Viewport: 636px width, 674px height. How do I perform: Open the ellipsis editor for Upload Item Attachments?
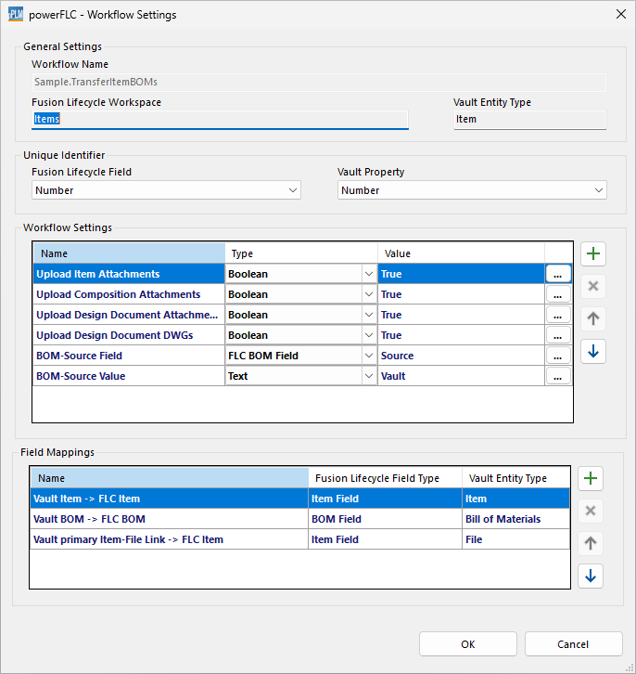pos(558,274)
